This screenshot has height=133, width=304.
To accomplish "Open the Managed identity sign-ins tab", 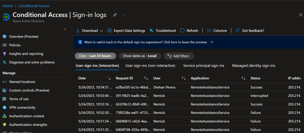I will [x=253, y=65].
